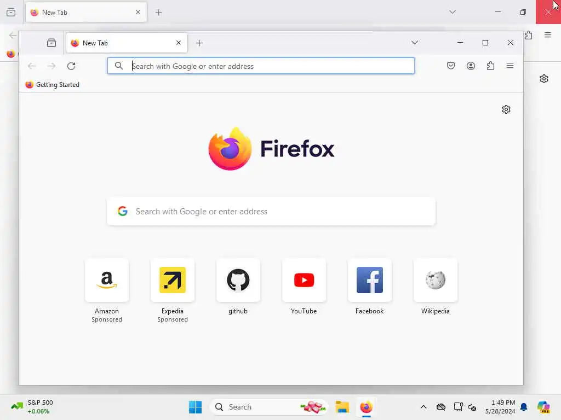Reload the page in front window
561x420 pixels.
[71, 66]
